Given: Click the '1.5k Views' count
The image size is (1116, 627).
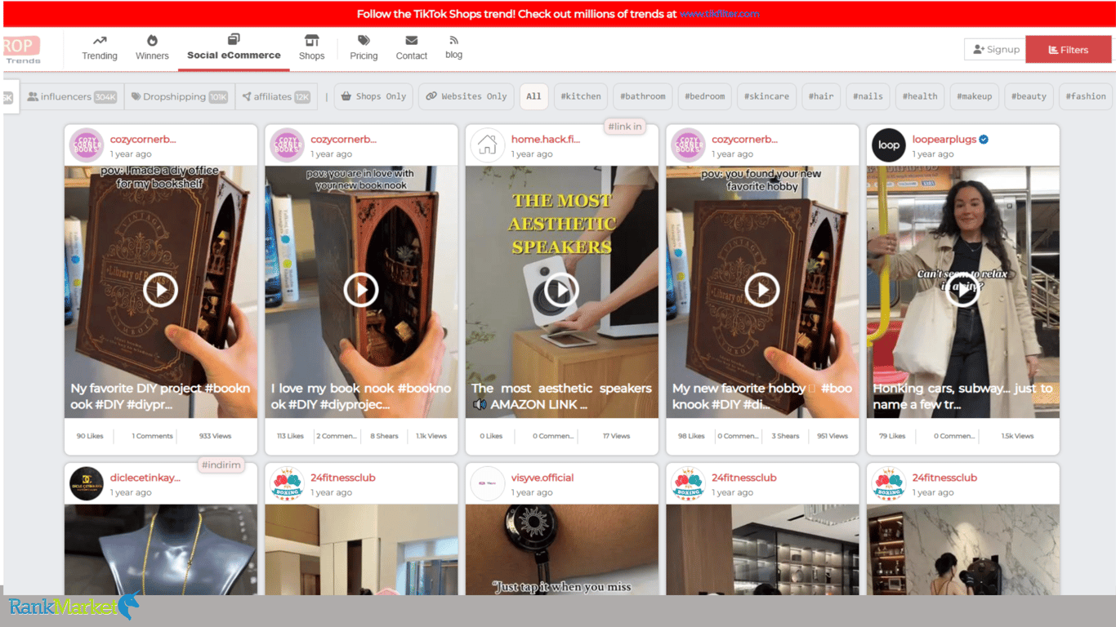Looking at the screenshot, I should 1018,436.
